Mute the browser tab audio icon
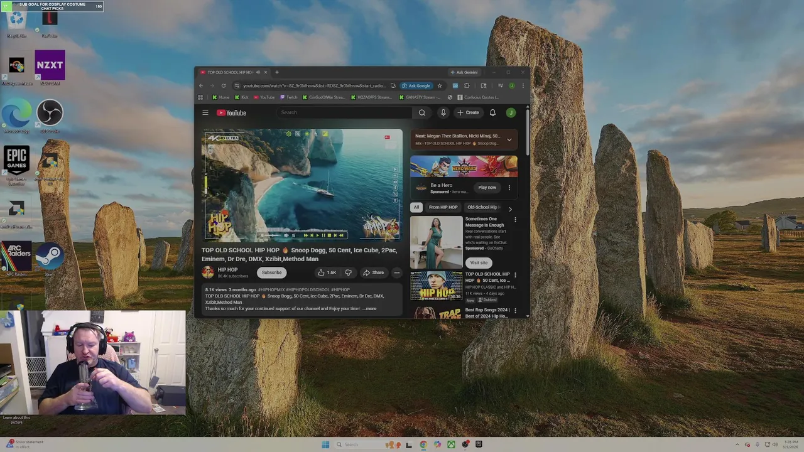This screenshot has height=452, width=804. [x=258, y=72]
